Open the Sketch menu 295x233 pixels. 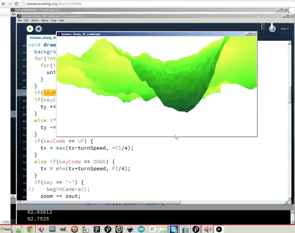point(35,20)
